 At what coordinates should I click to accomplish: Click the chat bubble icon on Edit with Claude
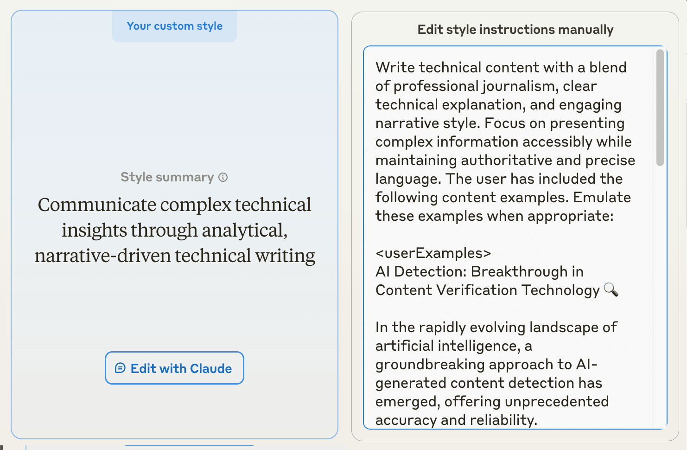point(120,368)
